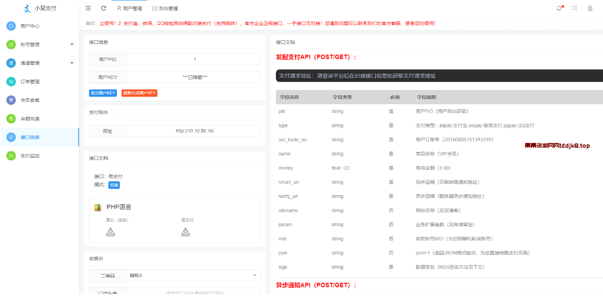Image resolution: width=603 pixels, height=296 pixels.
Task: Refresh the page using the reload icon
Action: pyautogui.click(x=103, y=8)
